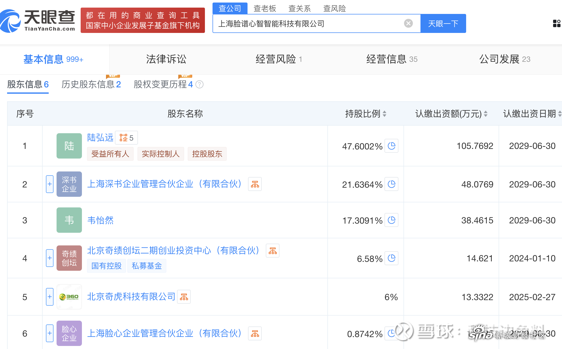This screenshot has height=349, width=562.
Task: Click the 脸心企业 avatar tile
Action: pos(69,333)
